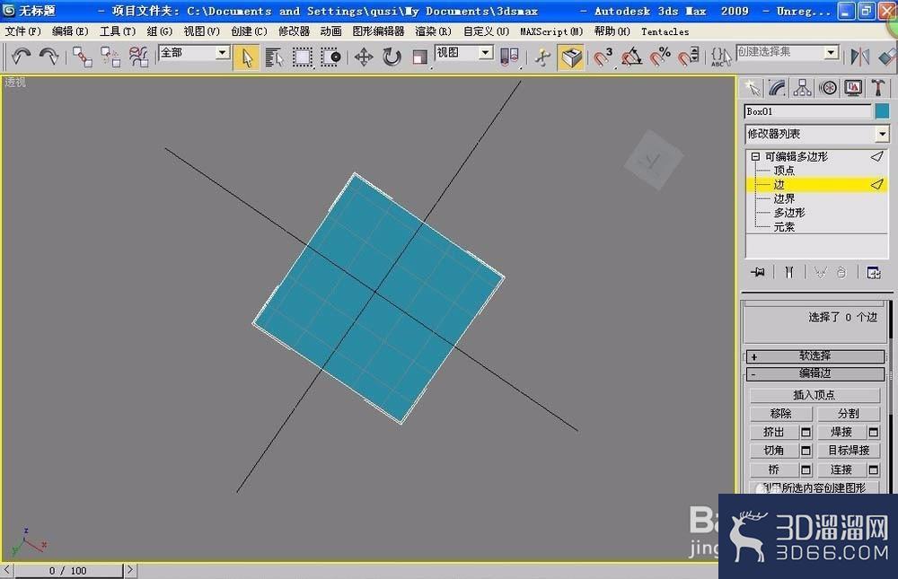Switch to the Create panel tab
Image resolution: width=898 pixels, height=579 pixels.
point(752,88)
